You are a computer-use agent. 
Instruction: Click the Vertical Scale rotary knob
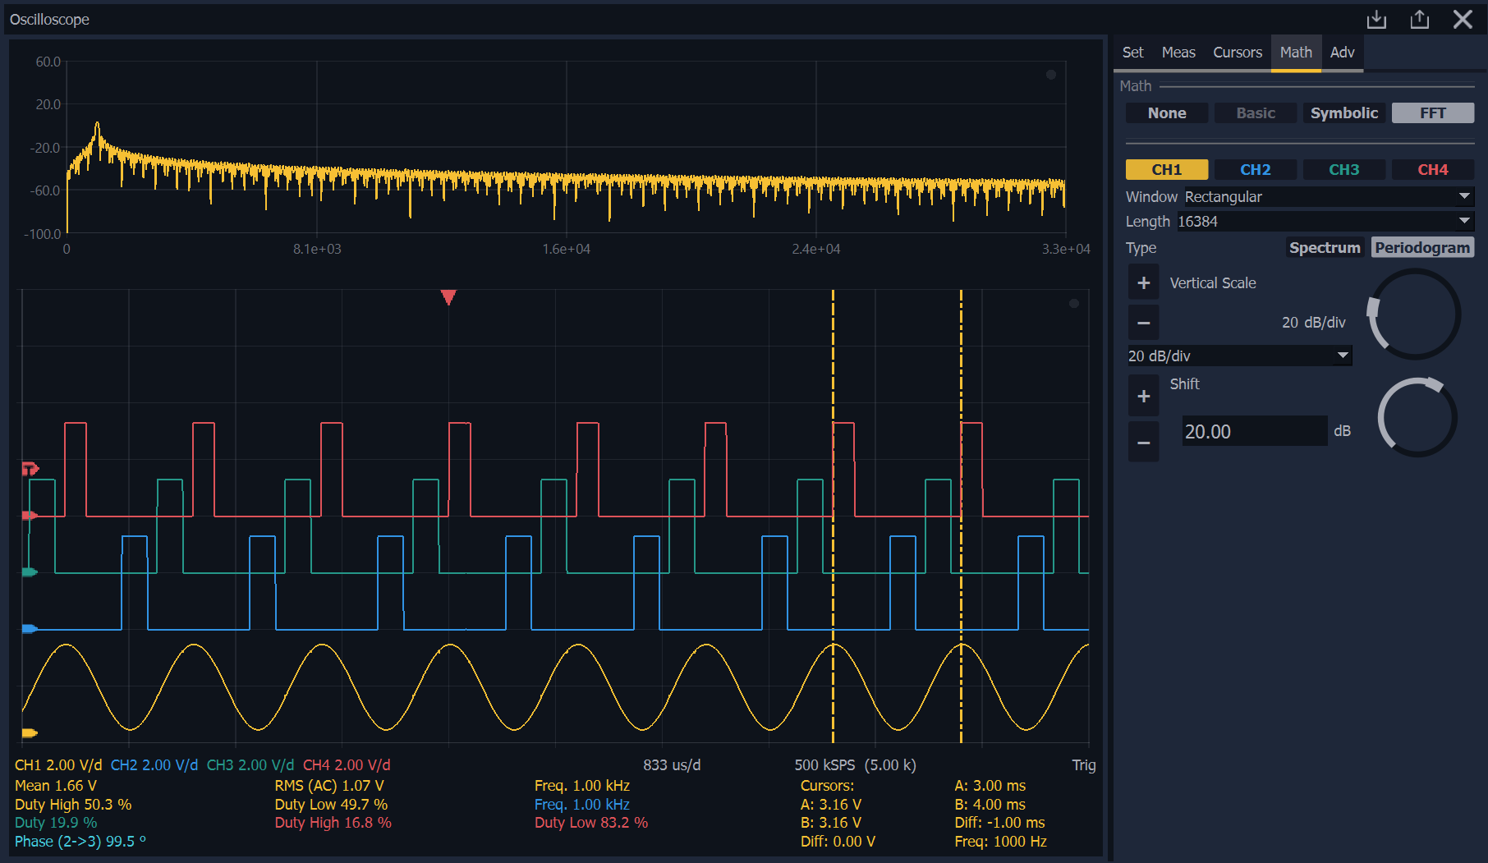pyautogui.click(x=1414, y=315)
